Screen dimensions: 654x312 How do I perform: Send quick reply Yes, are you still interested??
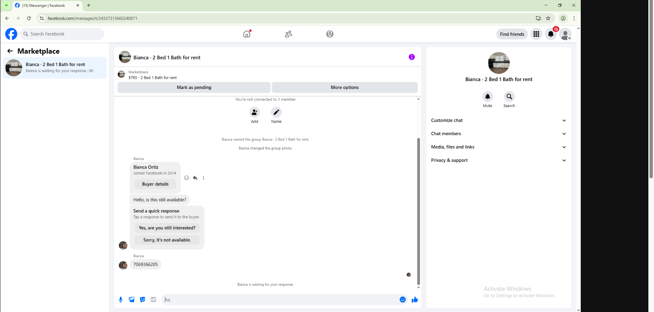click(x=167, y=228)
